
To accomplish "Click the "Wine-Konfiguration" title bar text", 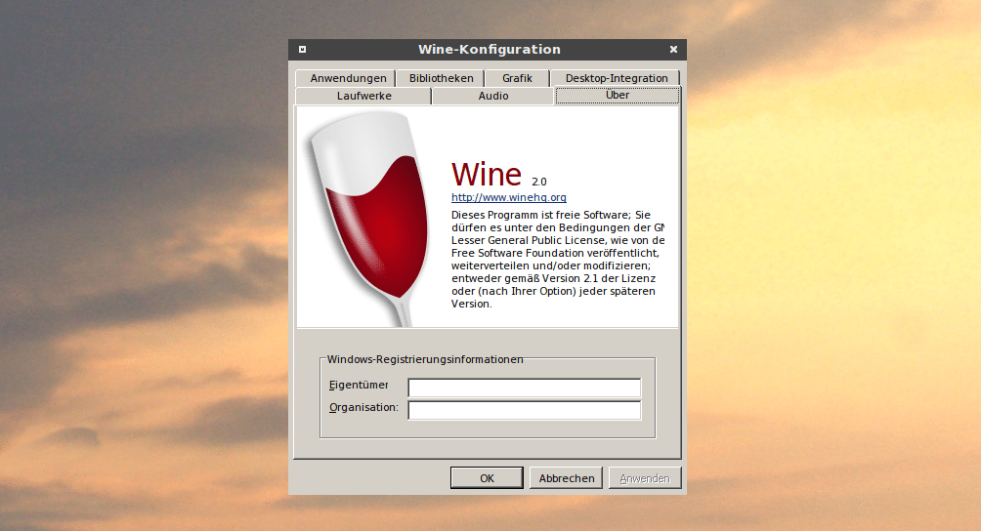I will pos(490,50).
